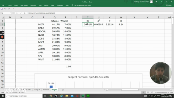Open the Windows Start menu

(2, 96)
